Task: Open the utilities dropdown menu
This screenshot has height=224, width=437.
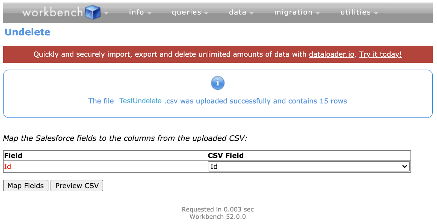Action: (359, 12)
